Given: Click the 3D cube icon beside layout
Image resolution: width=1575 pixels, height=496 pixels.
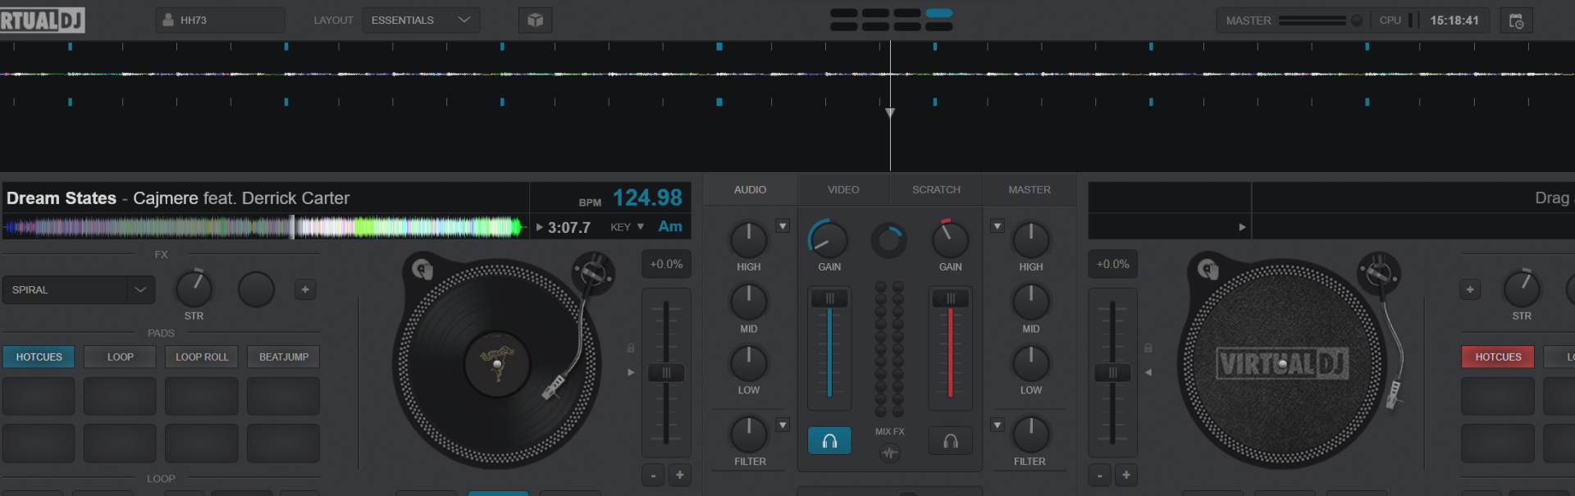Looking at the screenshot, I should (535, 20).
